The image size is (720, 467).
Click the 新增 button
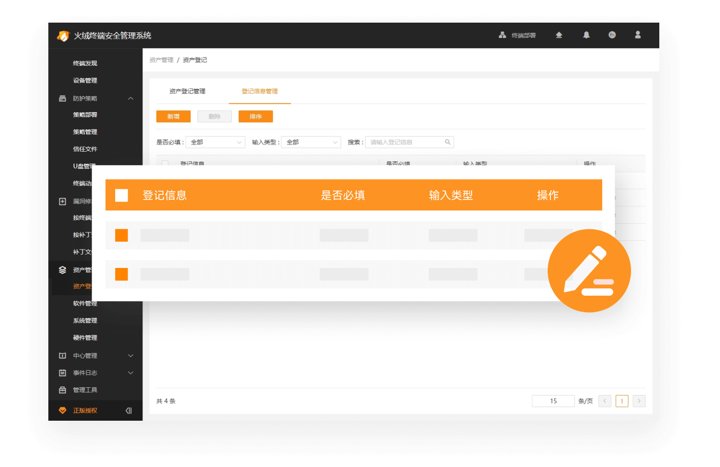173,117
